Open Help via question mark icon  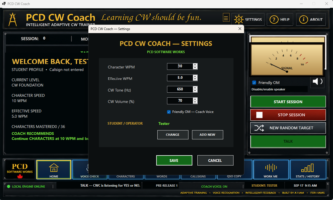[274, 19]
